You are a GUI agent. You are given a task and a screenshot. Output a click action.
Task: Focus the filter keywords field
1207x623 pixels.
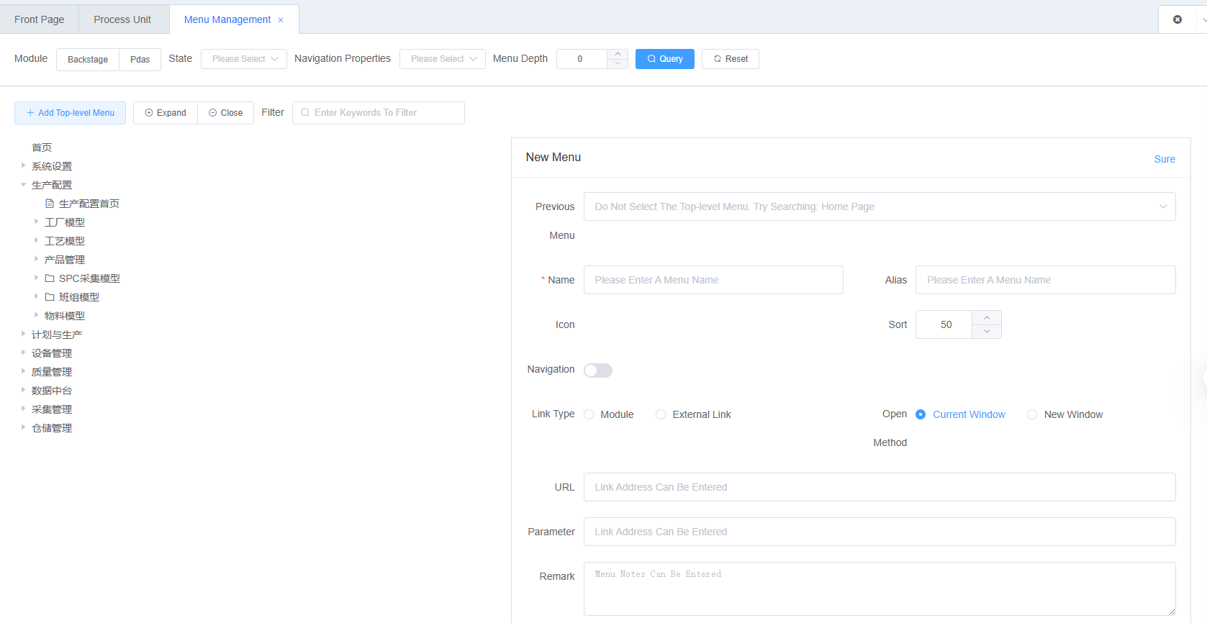(x=379, y=113)
